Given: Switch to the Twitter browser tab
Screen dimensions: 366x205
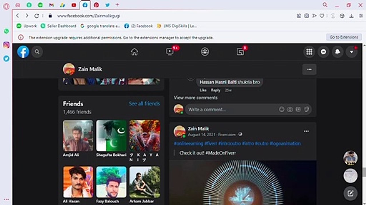Looking at the screenshot, I should pyautogui.click(x=108, y=5).
